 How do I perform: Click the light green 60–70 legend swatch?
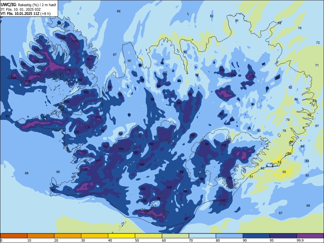pyautogui.click(x=175, y=236)
